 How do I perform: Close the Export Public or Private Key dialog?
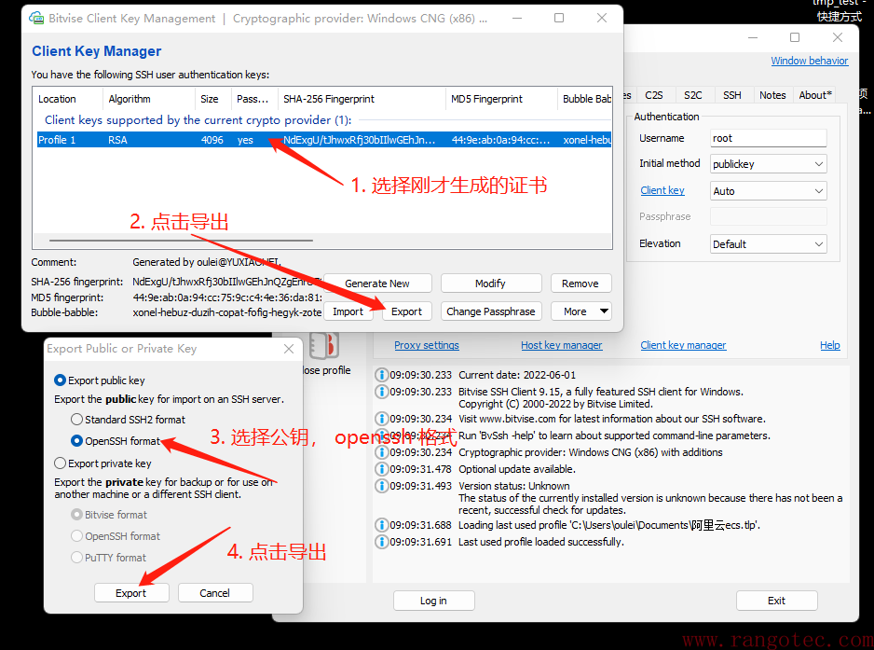pos(289,349)
